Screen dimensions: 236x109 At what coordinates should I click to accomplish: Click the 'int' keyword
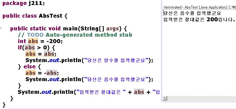click(x=22, y=41)
